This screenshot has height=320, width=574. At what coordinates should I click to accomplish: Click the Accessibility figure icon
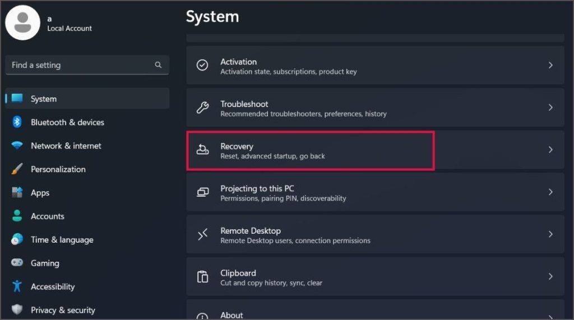(x=17, y=286)
